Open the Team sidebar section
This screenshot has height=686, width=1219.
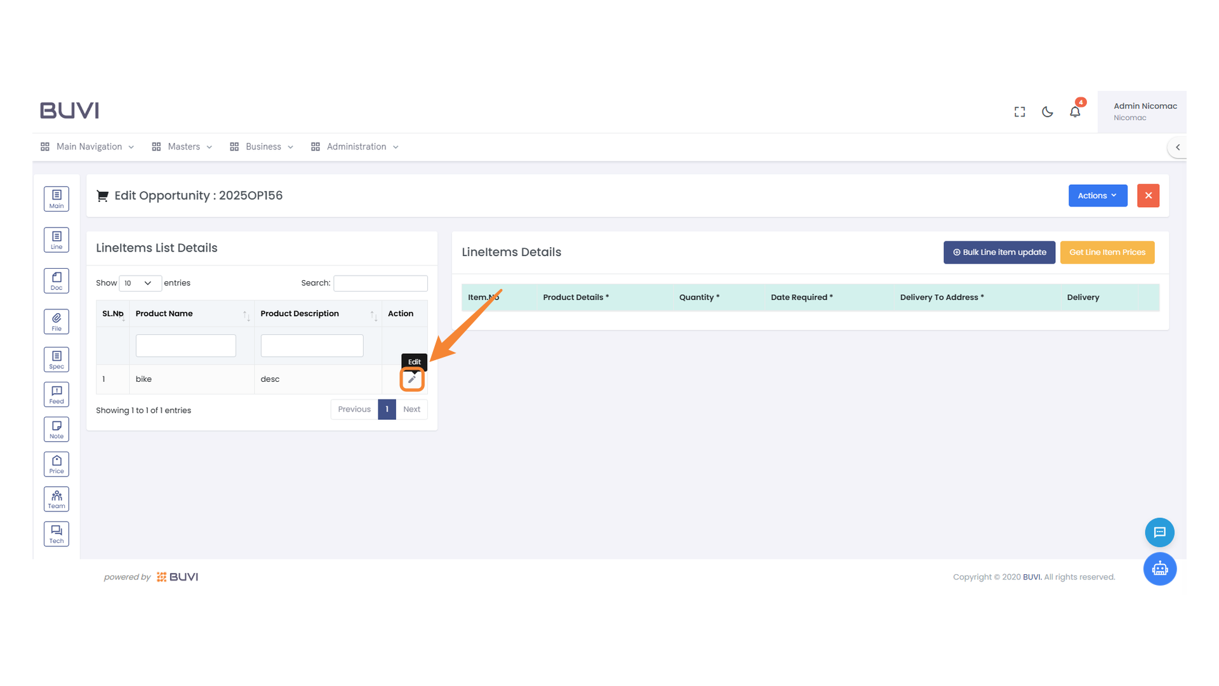[x=57, y=499]
